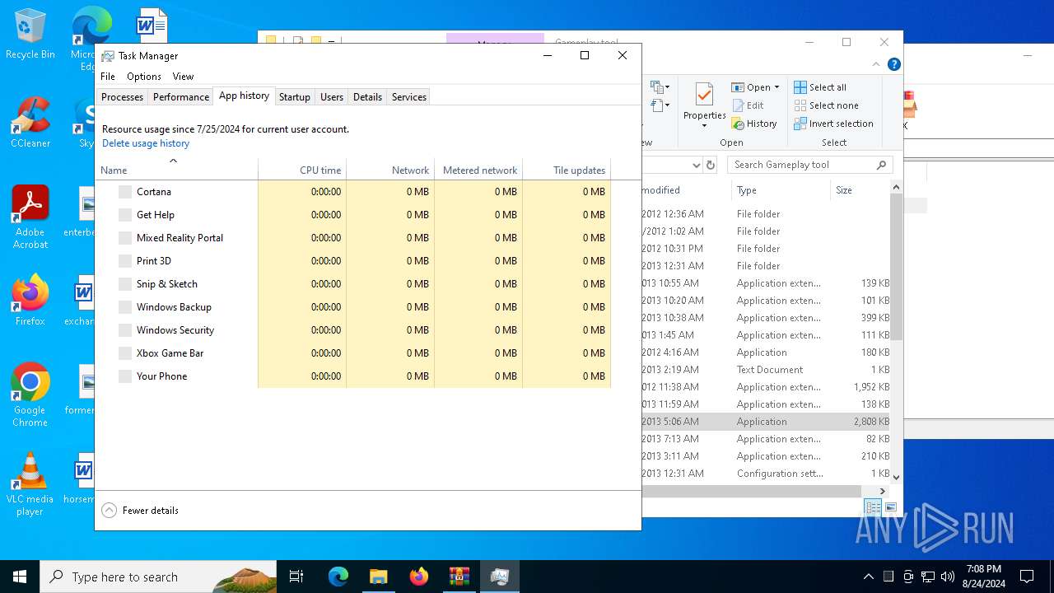
Task: Sort Explorer list by Size column
Action: point(860,190)
